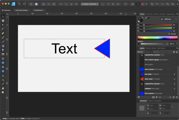Click the red magnet Snapping icon

(x=143, y=4)
